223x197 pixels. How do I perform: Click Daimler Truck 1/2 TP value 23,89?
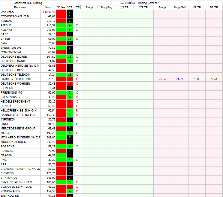197,79
